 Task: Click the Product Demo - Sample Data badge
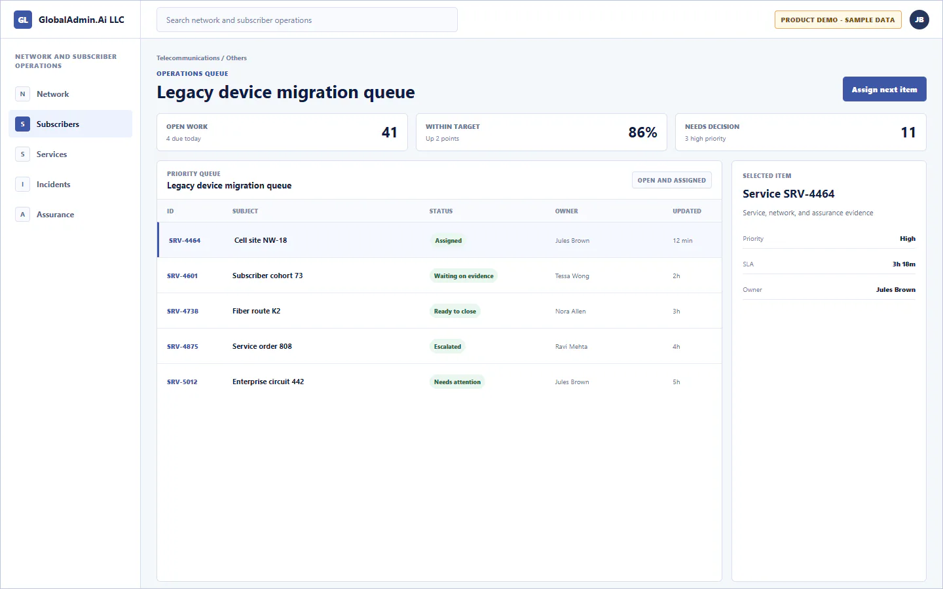(838, 20)
